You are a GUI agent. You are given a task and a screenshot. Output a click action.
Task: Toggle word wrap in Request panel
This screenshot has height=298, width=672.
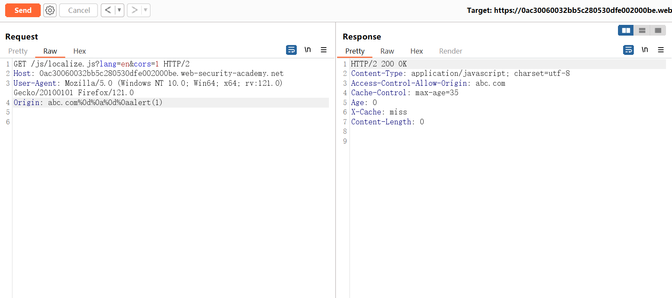point(291,50)
